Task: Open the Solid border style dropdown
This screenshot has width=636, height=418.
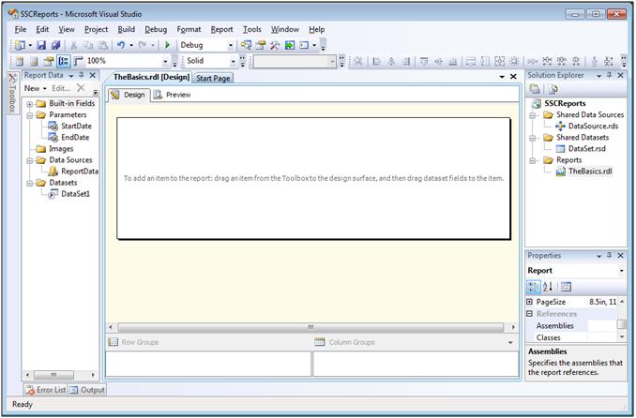Action: coord(233,61)
